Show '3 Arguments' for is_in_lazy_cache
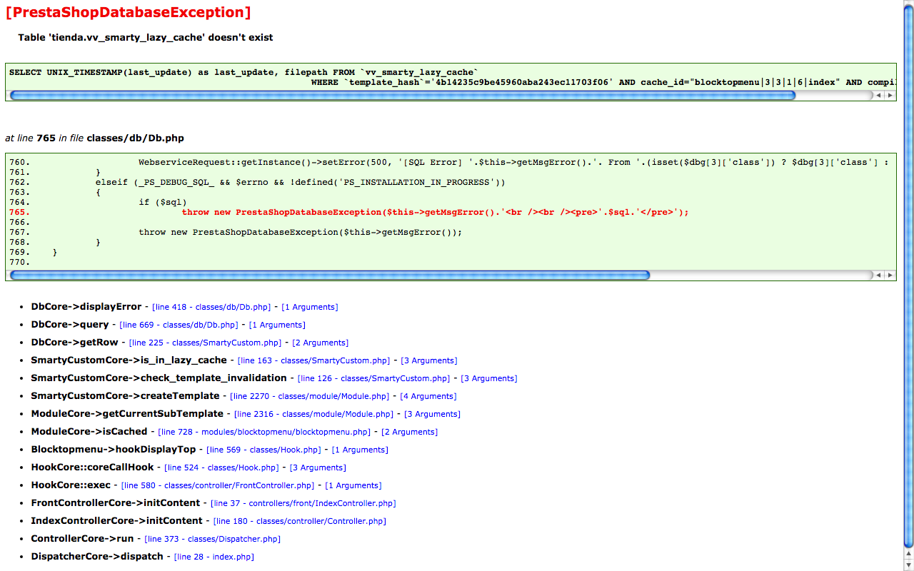 point(429,360)
